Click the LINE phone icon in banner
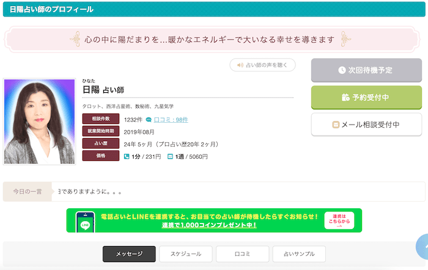 click(x=84, y=221)
